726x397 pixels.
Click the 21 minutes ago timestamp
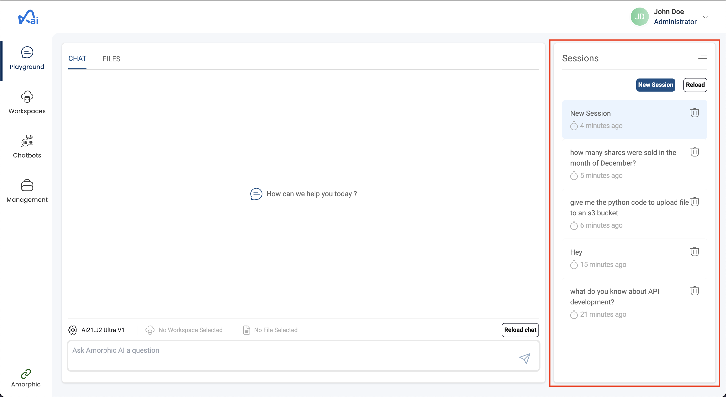click(x=603, y=314)
